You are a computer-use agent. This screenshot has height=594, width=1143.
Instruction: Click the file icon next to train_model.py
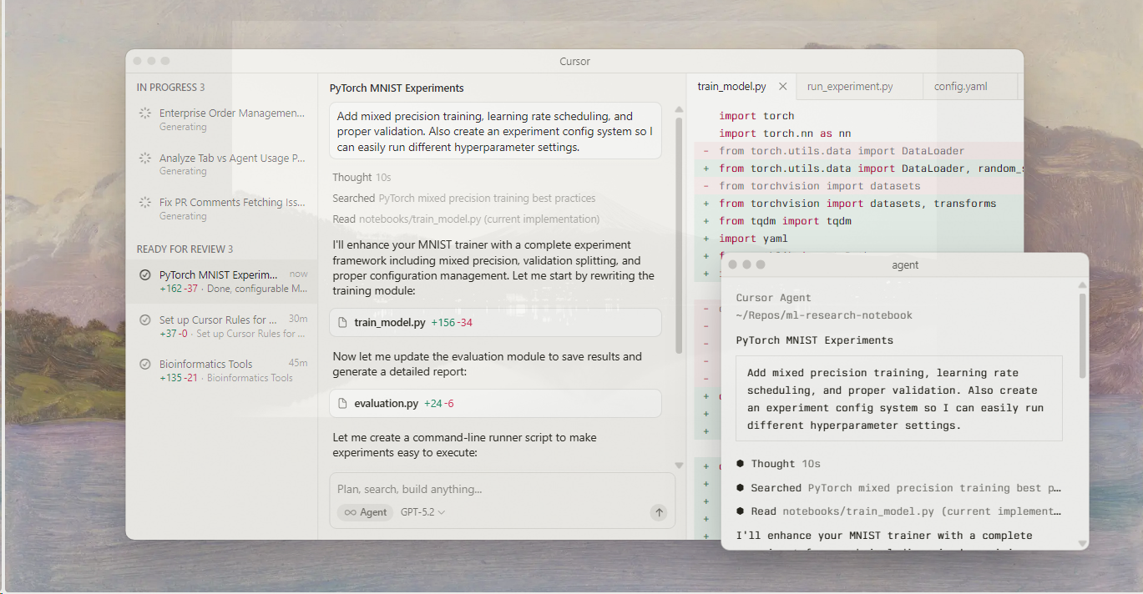click(341, 322)
